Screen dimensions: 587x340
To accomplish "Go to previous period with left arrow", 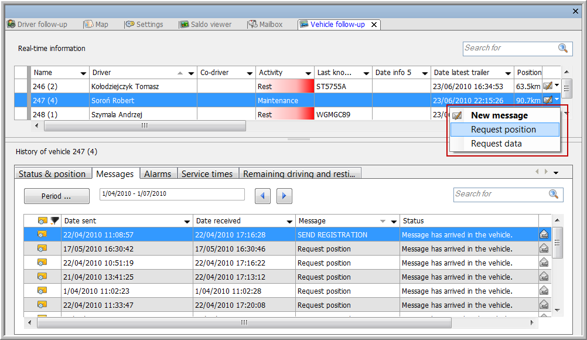I will (x=262, y=196).
